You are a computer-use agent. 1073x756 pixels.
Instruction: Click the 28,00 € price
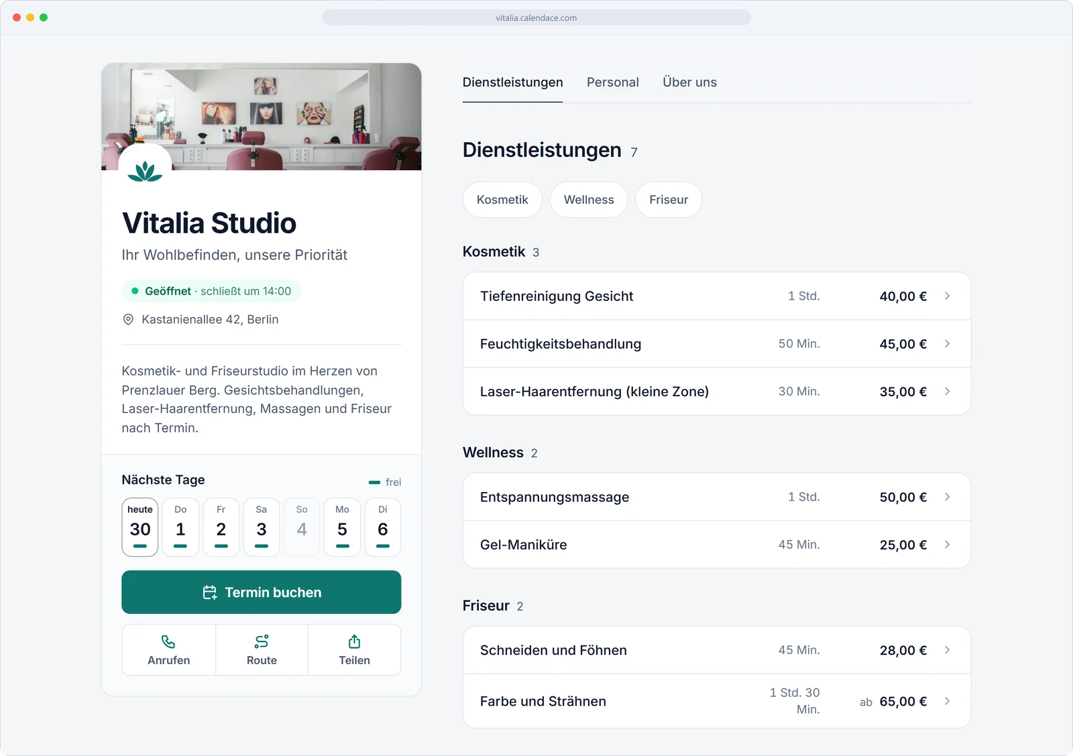tap(903, 650)
